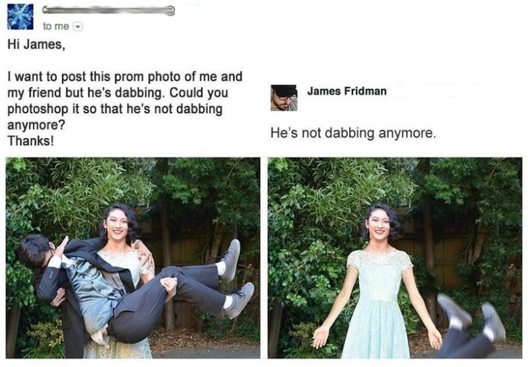
Task: Open the photoshopped reply image
Action: (395, 258)
